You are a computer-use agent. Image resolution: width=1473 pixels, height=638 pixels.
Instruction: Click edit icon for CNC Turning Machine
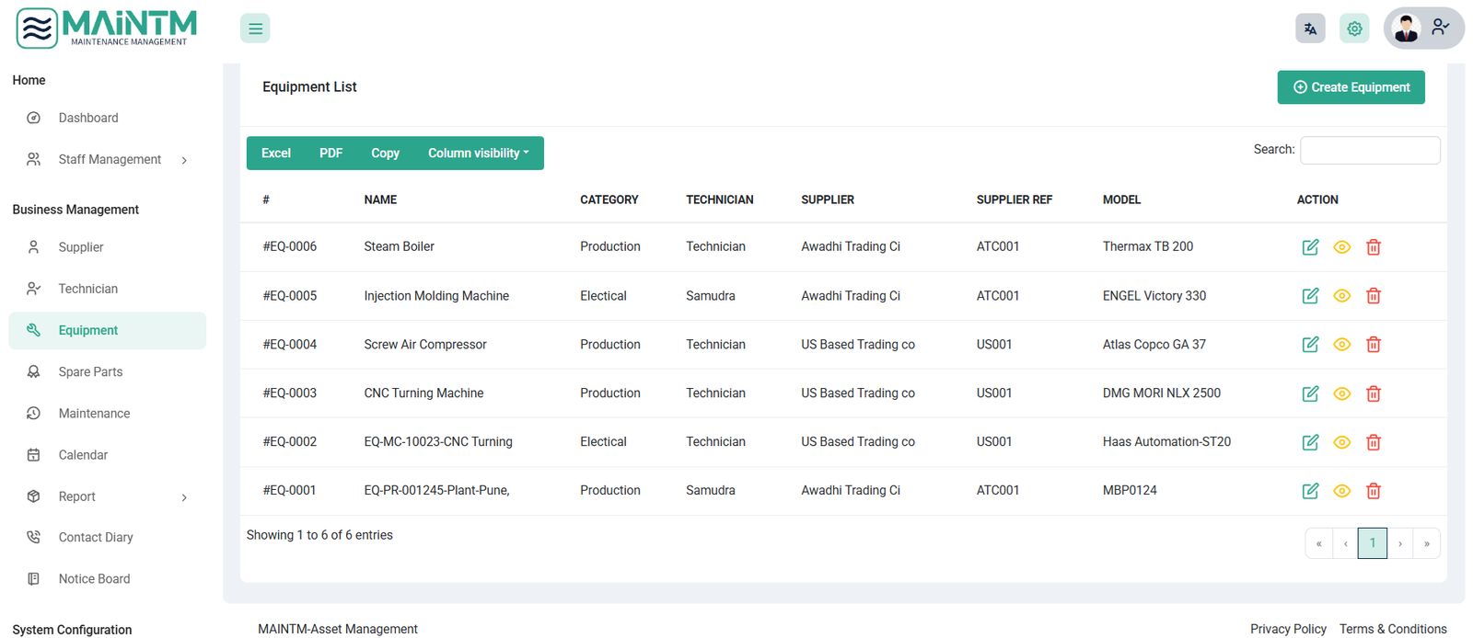1310,393
